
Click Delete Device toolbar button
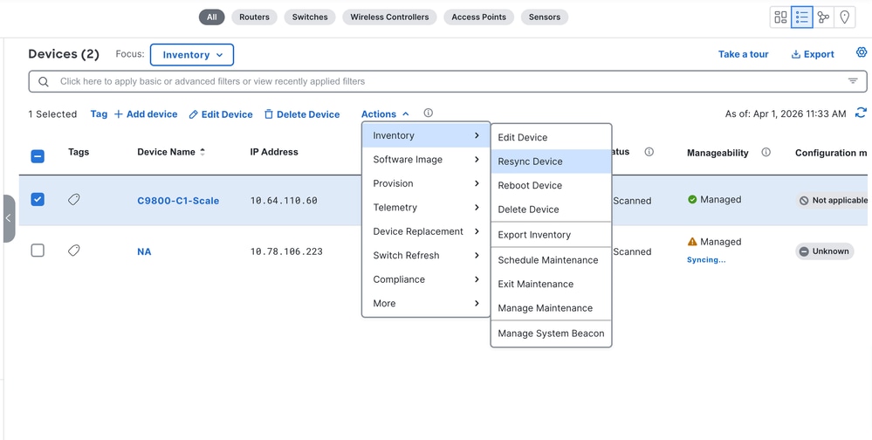click(302, 114)
